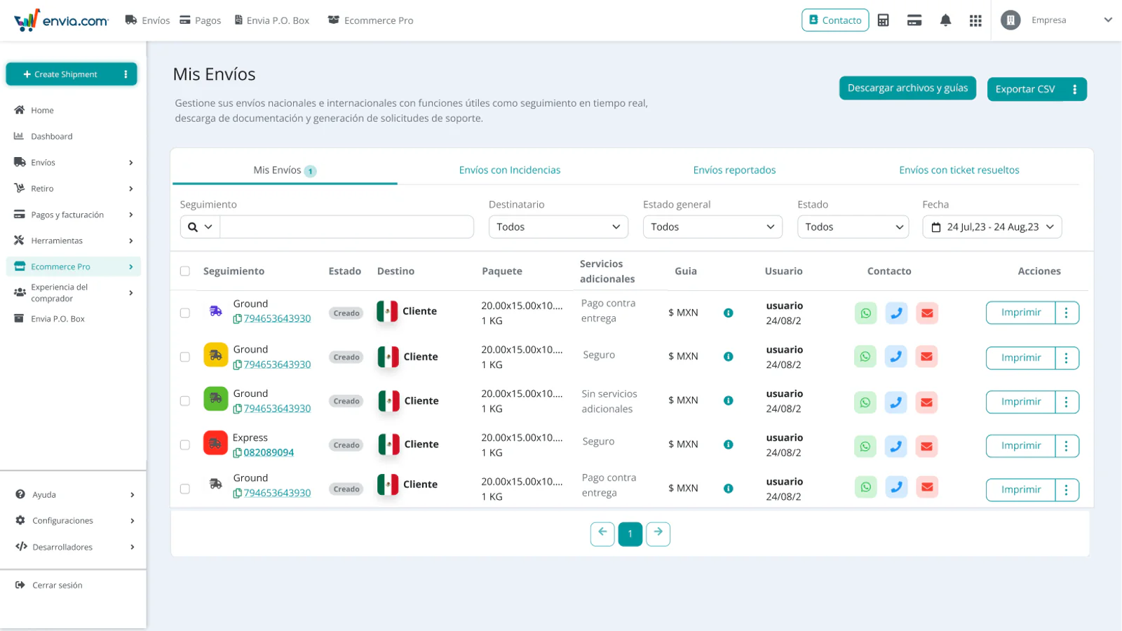Screen dimensions: 1122x631
Task: Open Estado general Todos dropdown
Action: click(x=712, y=226)
